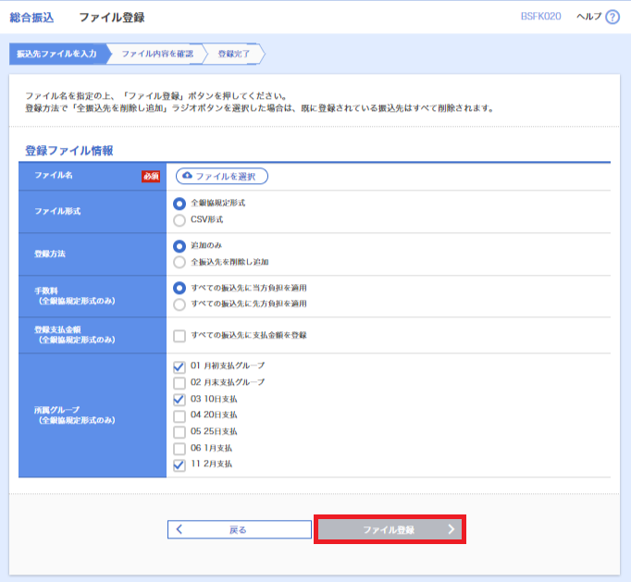
Task: Select CSV形式 file format radio
Action: 179,220
